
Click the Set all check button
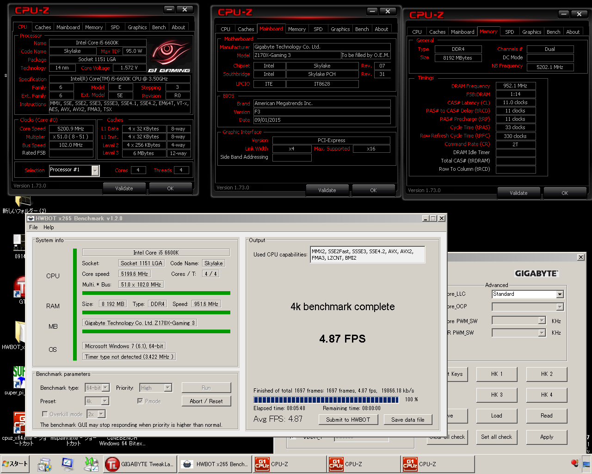tap(497, 437)
